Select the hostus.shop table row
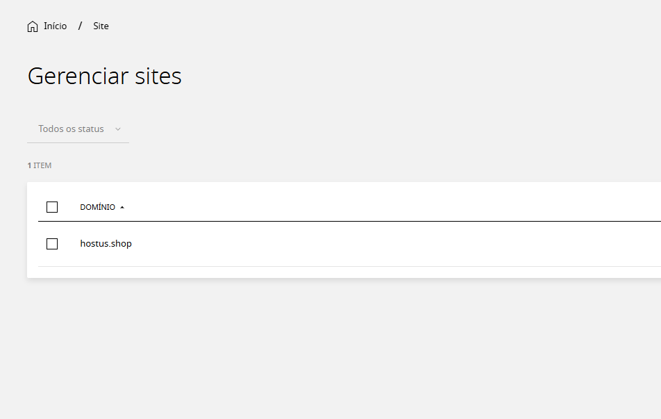Viewport: 661px width, 419px height. (x=349, y=244)
